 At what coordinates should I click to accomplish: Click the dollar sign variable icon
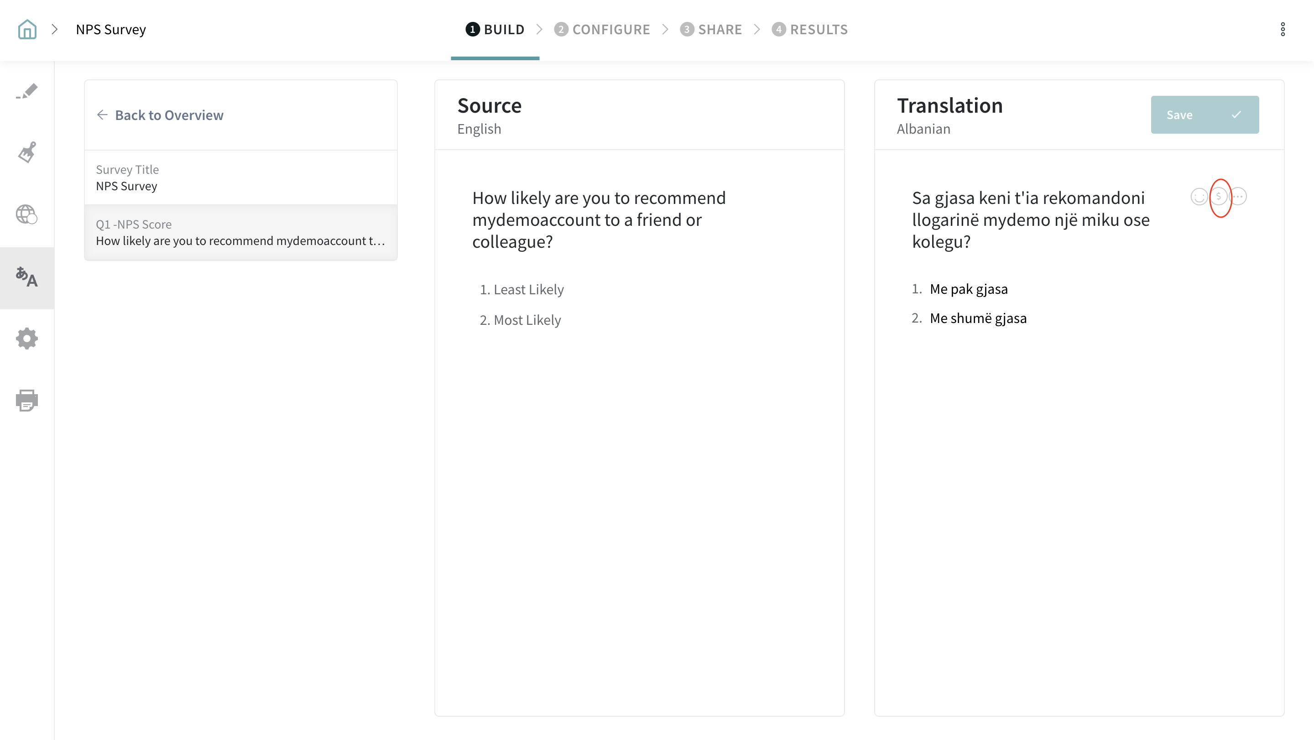[1219, 196]
